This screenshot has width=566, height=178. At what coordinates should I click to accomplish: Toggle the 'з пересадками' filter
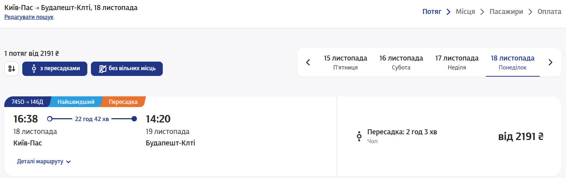[x=55, y=68]
